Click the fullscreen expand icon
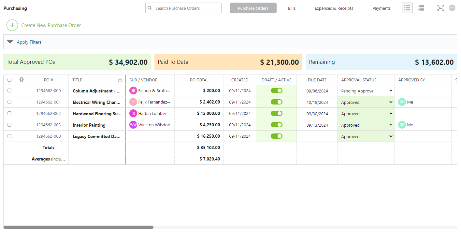 (x=440, y=8)
